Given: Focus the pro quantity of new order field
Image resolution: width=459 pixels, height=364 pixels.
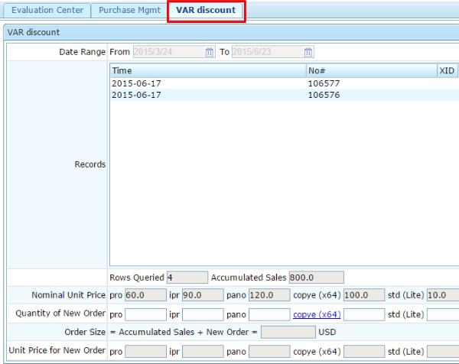Looking at the screenshot, I should point(145,314).
